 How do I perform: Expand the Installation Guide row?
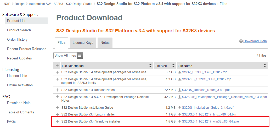[x=57, y=107]
